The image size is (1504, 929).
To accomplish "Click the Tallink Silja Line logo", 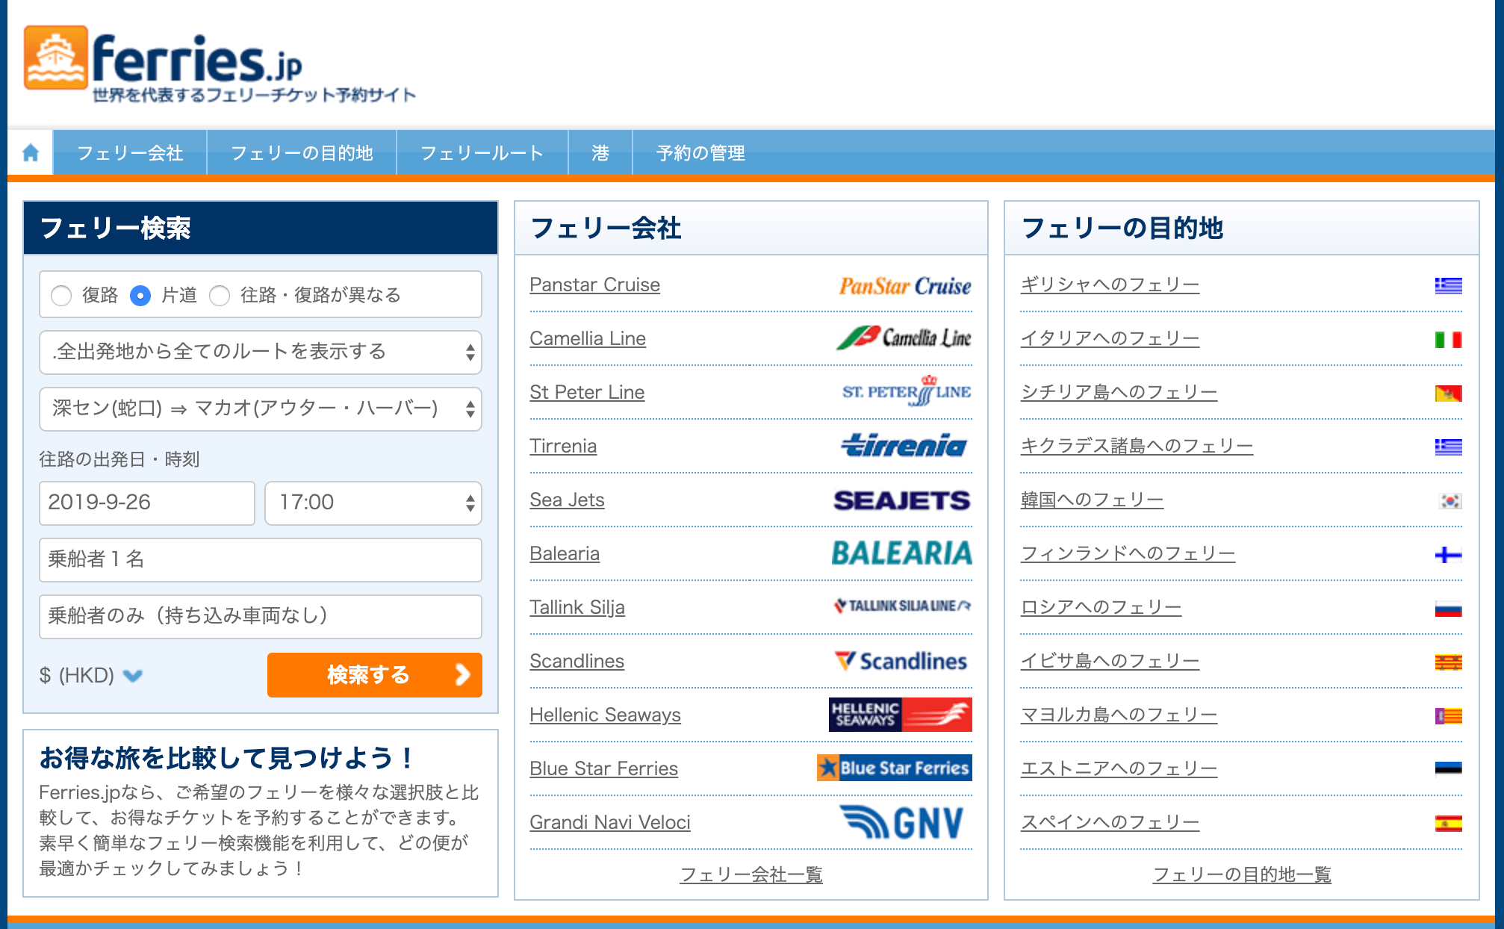I will (x=902, y=606).
